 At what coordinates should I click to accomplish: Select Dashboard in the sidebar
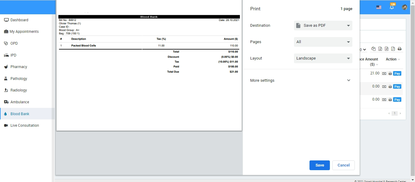[19, 20]
